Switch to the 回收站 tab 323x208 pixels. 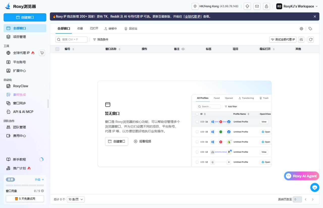tap(131, 29)
